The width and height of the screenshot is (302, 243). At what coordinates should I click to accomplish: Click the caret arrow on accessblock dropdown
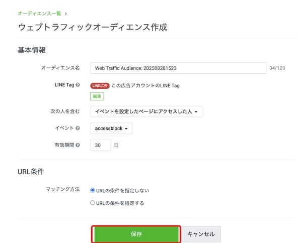(126, 129)
